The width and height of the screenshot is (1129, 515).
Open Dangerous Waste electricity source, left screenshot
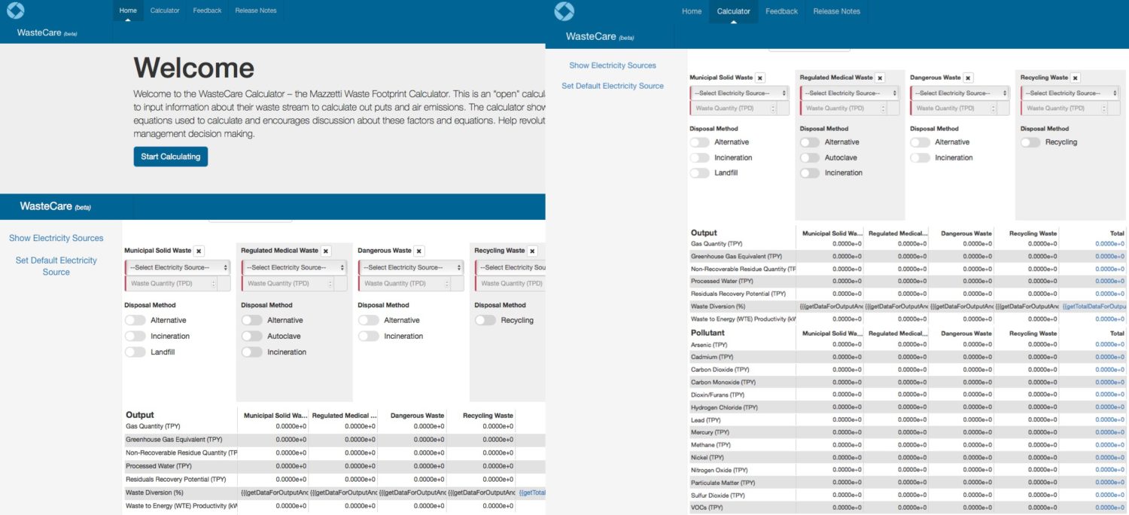click(x=411, y=267)
